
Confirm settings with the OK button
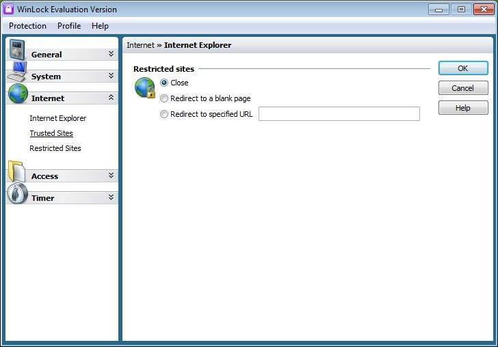(463, 68)
